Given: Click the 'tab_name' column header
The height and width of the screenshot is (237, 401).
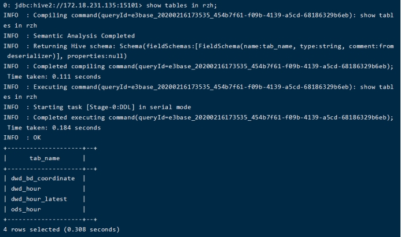Looking at the screenshot, I should click(45, 158).
